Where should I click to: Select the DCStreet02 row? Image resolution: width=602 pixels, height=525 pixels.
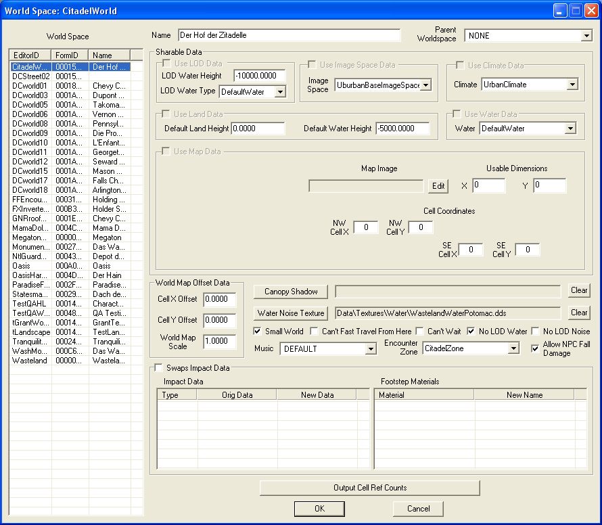click(70, 76)
